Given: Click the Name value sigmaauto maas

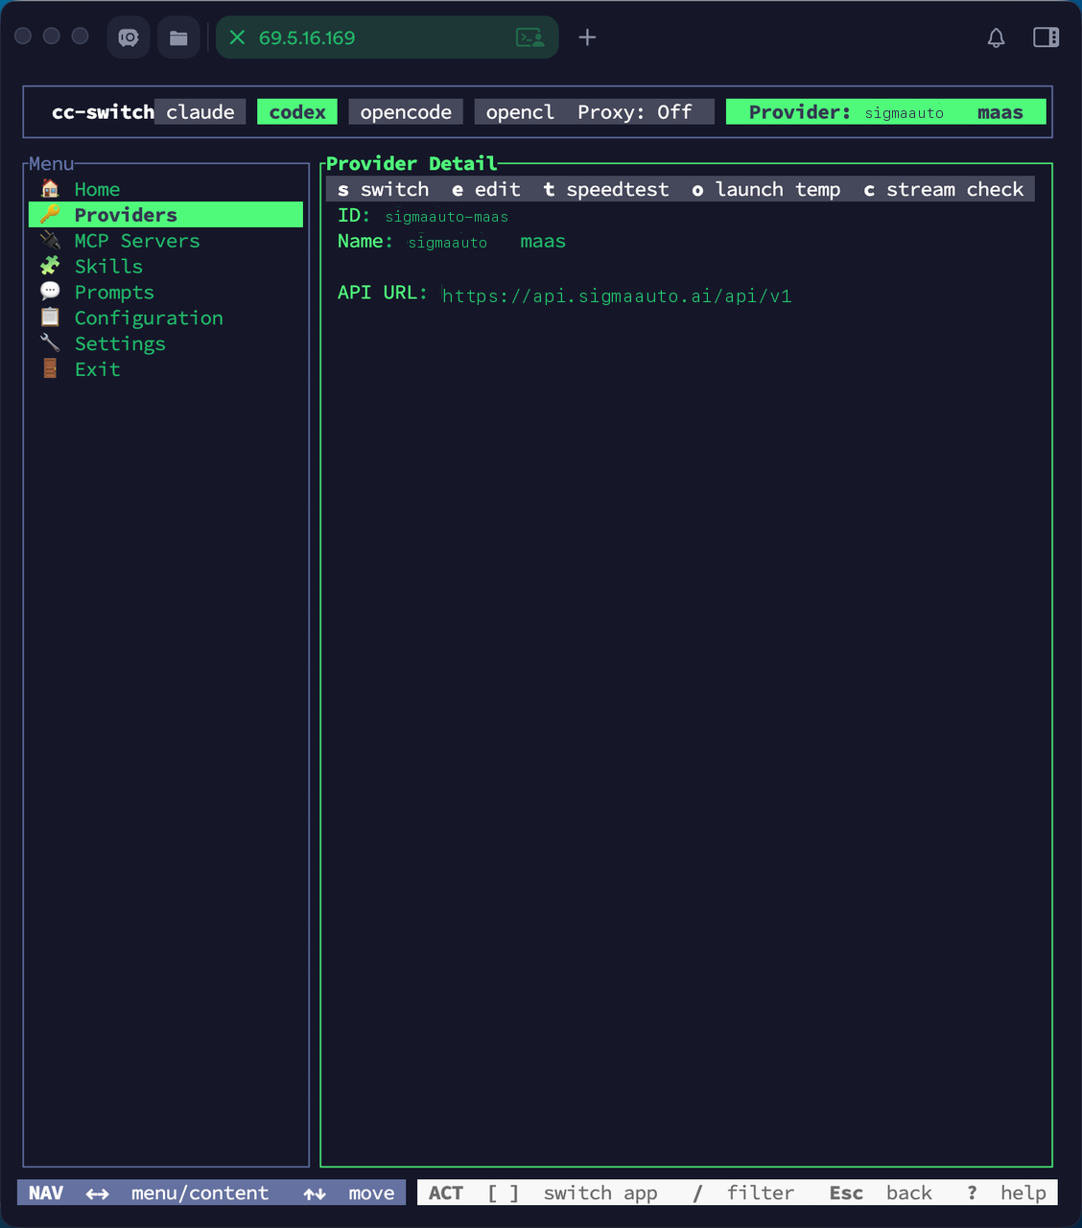Looking at the screenshot, I should 487,242.
